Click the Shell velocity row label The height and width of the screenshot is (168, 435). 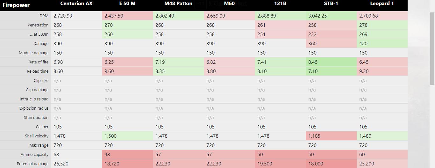point(37,136)
